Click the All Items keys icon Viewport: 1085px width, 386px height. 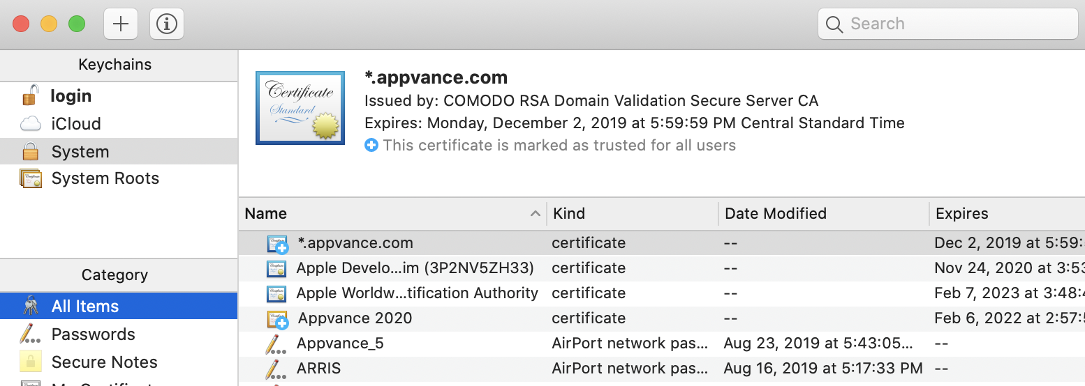[30, 306]
